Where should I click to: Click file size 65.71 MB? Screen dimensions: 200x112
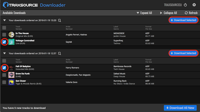click(150, 36)
